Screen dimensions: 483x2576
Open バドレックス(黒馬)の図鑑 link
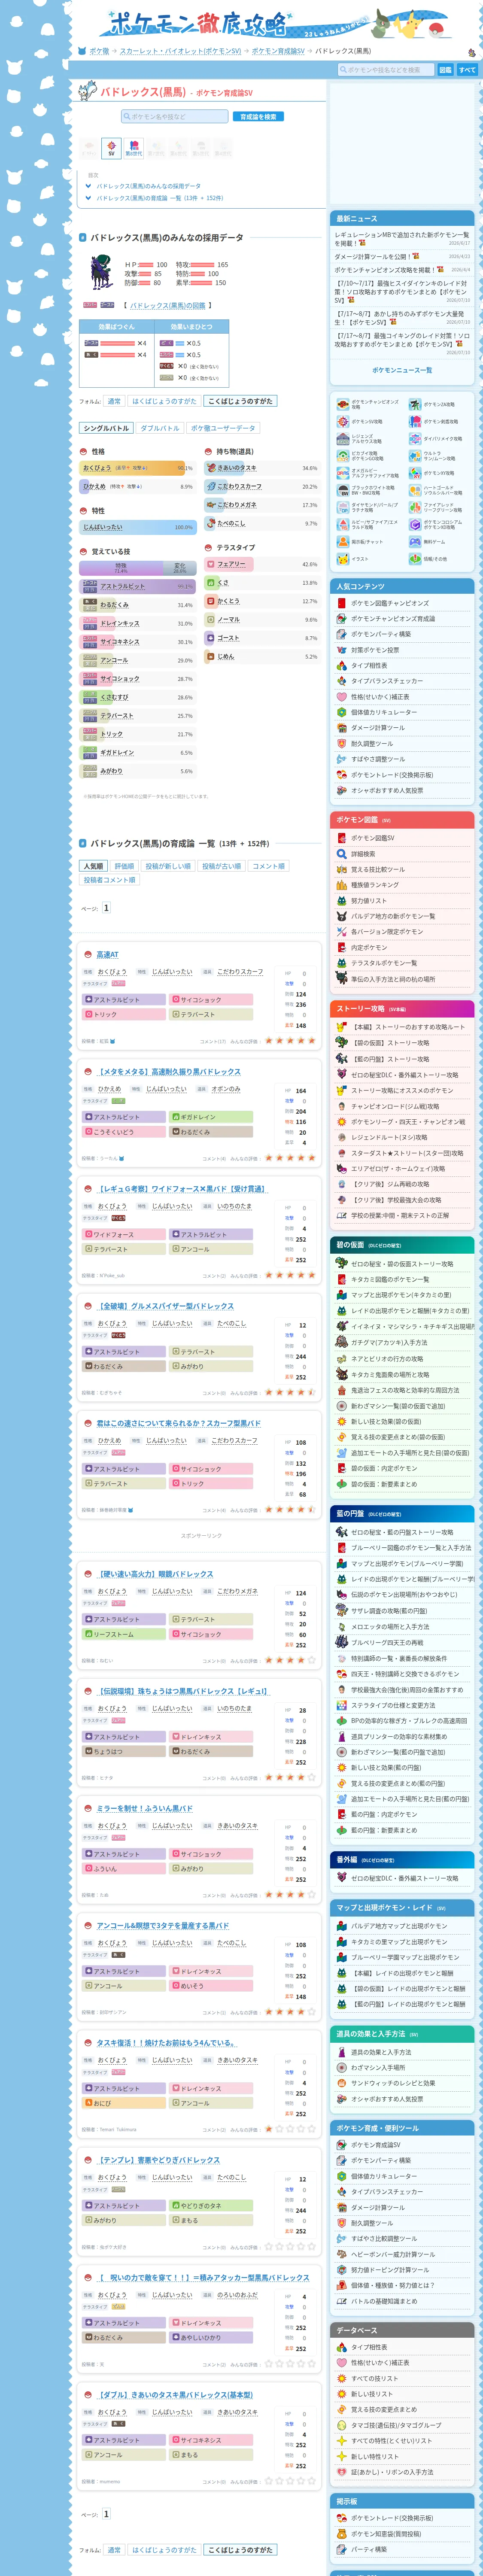tap(167, 306)
